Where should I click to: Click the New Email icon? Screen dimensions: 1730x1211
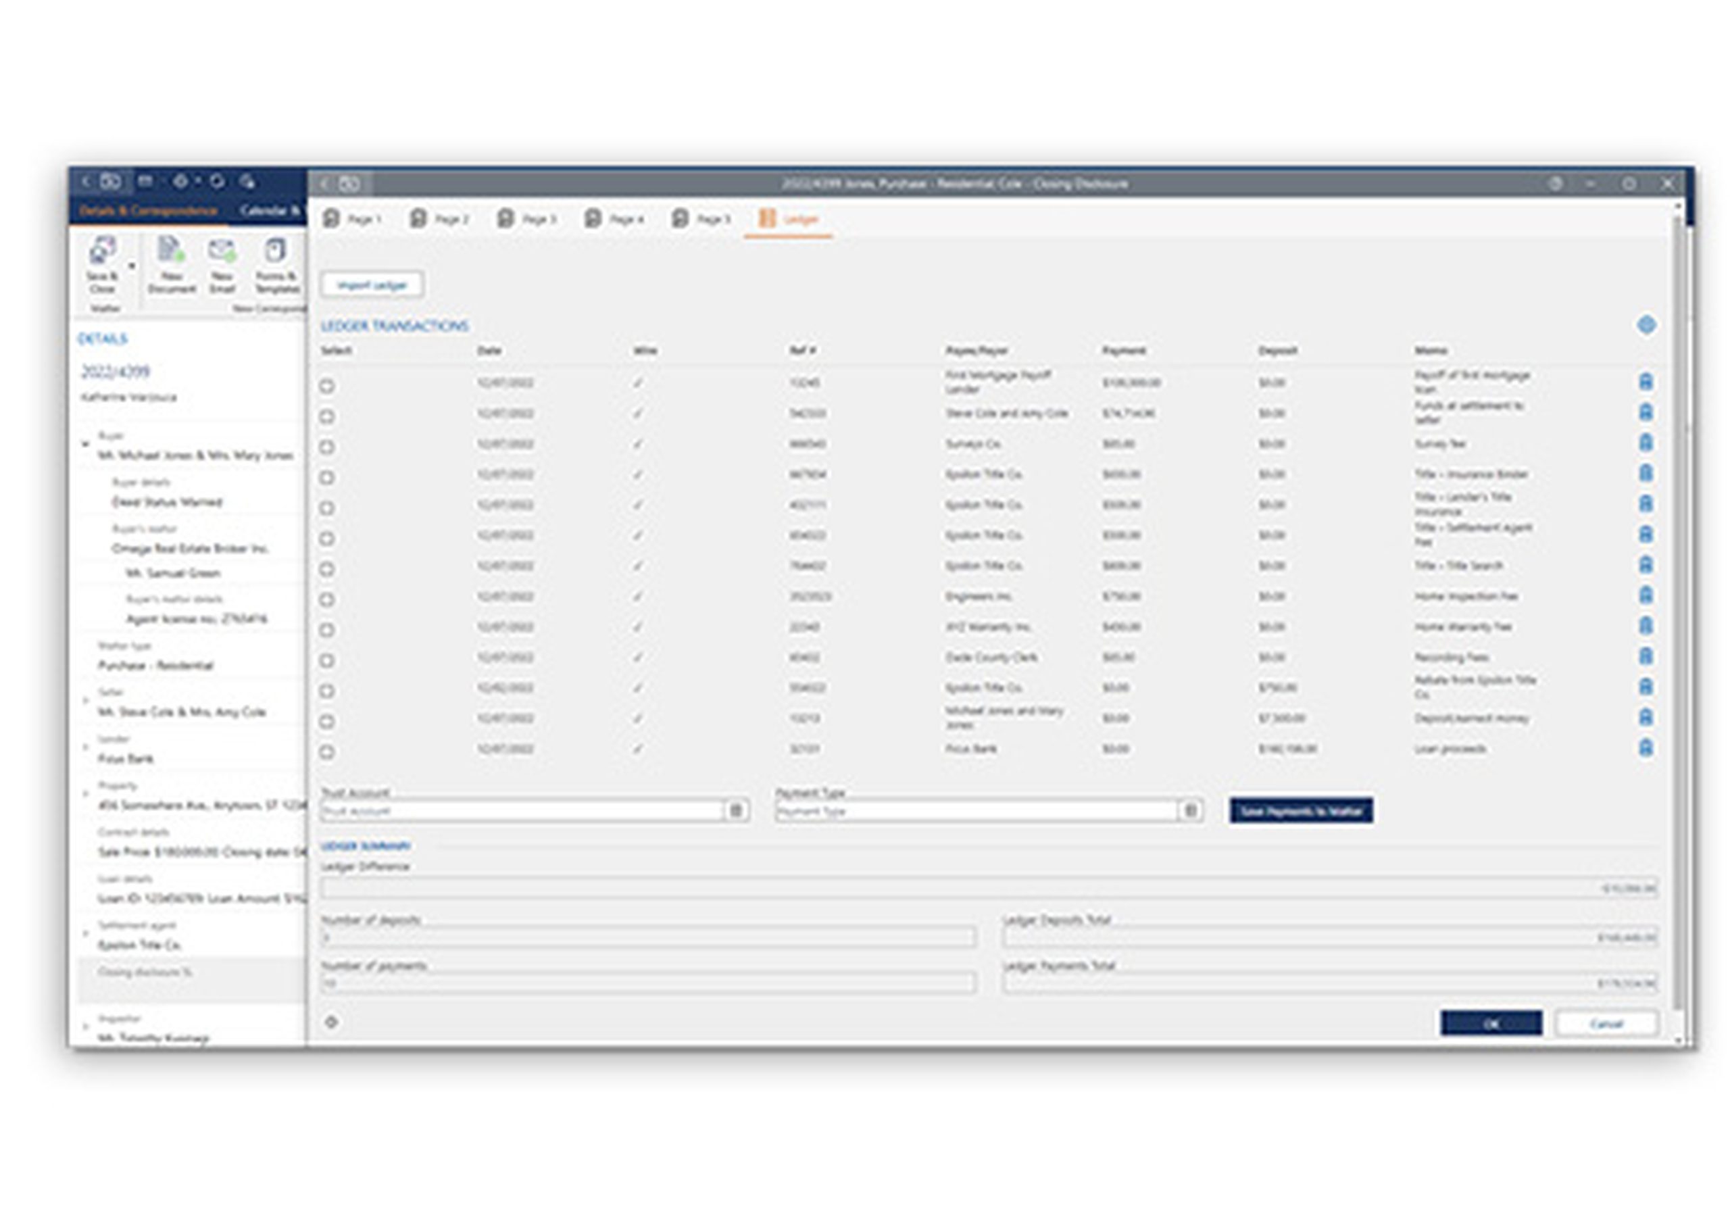tap(222, 251)
